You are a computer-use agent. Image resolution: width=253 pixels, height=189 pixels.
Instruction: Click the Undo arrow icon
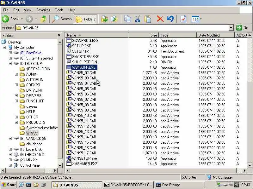pos(170,19)
